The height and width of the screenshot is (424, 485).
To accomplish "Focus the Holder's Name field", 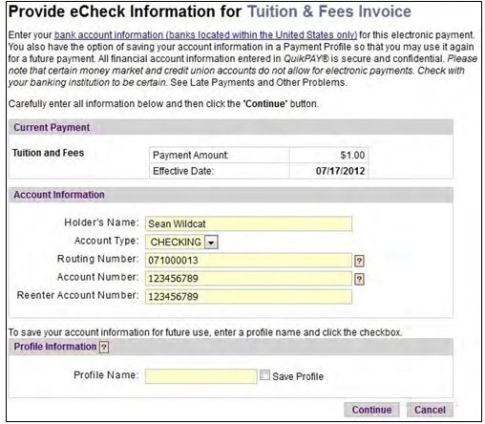I will click(248, 223).
